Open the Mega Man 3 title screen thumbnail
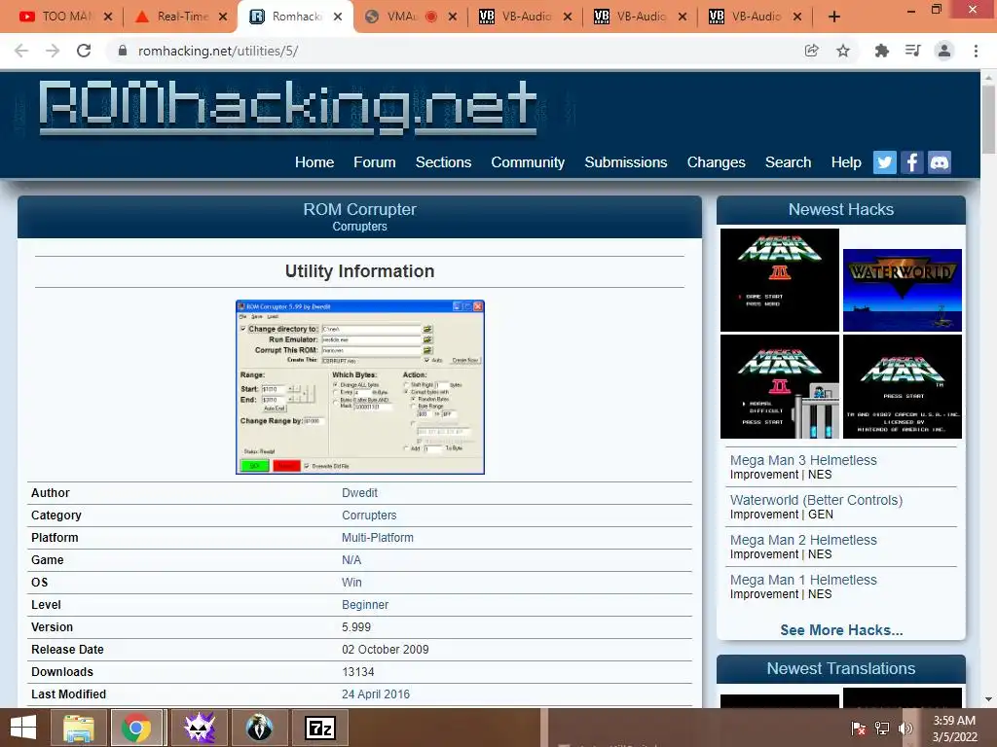Screen dimensions: 997x747 tap(780, 280)
